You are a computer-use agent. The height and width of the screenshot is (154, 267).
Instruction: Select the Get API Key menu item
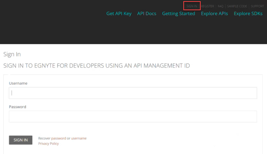[x=119, y=14]
